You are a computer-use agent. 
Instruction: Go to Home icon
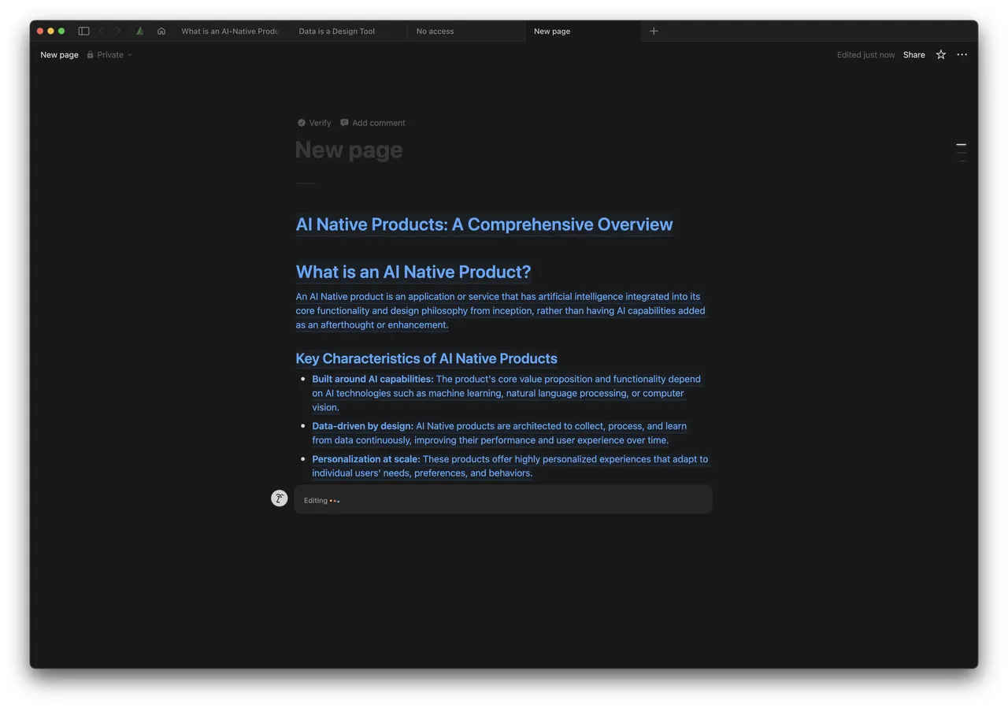coord(161,32)
